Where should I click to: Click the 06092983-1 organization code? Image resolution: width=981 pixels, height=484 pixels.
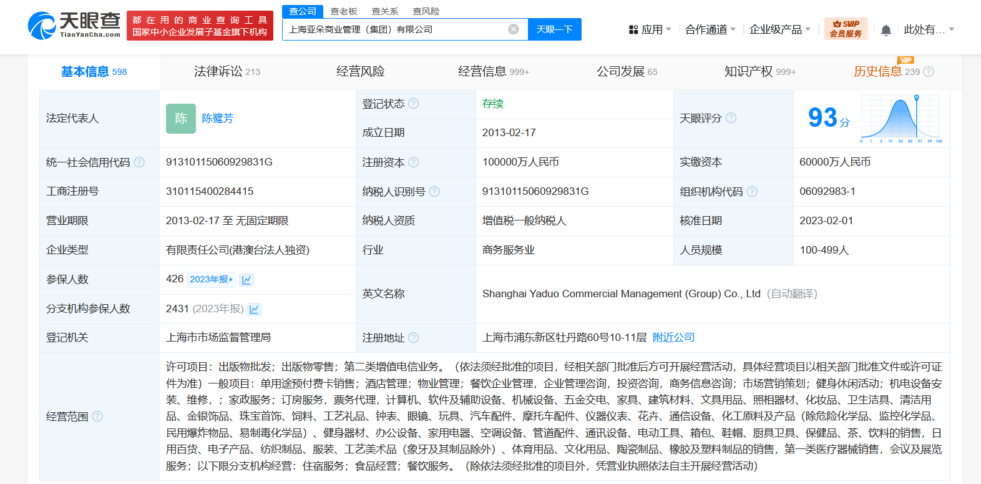click(x=827, y=192)
